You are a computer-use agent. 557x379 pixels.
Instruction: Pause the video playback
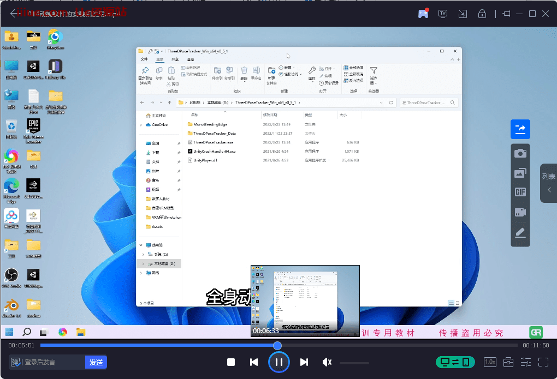[x=278, y=362]
